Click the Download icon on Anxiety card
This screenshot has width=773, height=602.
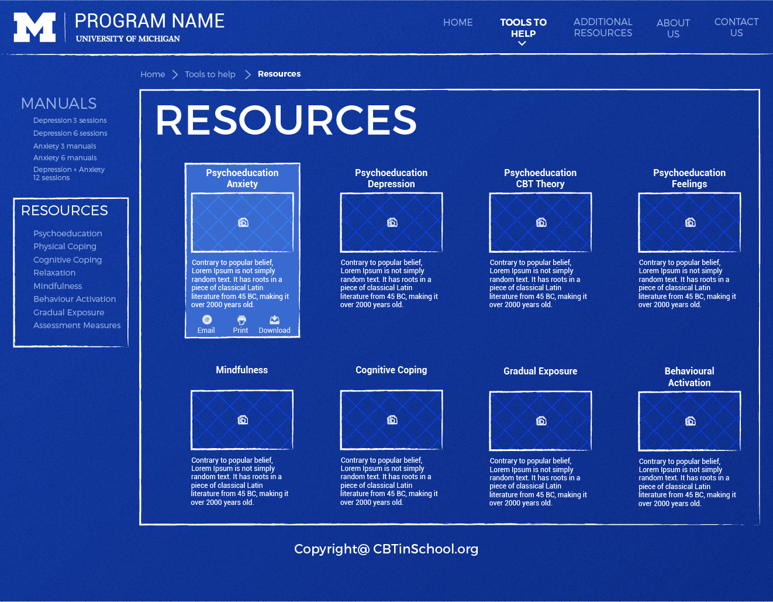(274, 320)
